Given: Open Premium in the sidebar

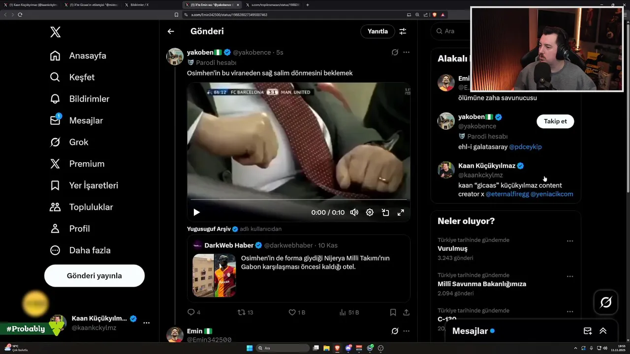Looking at the screenshot, I should (x=77, y=164).
